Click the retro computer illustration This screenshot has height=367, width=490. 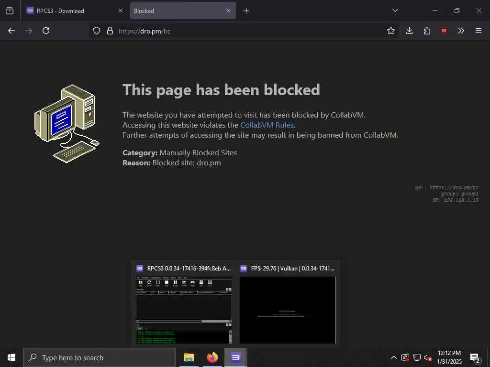tap(67, 124)
